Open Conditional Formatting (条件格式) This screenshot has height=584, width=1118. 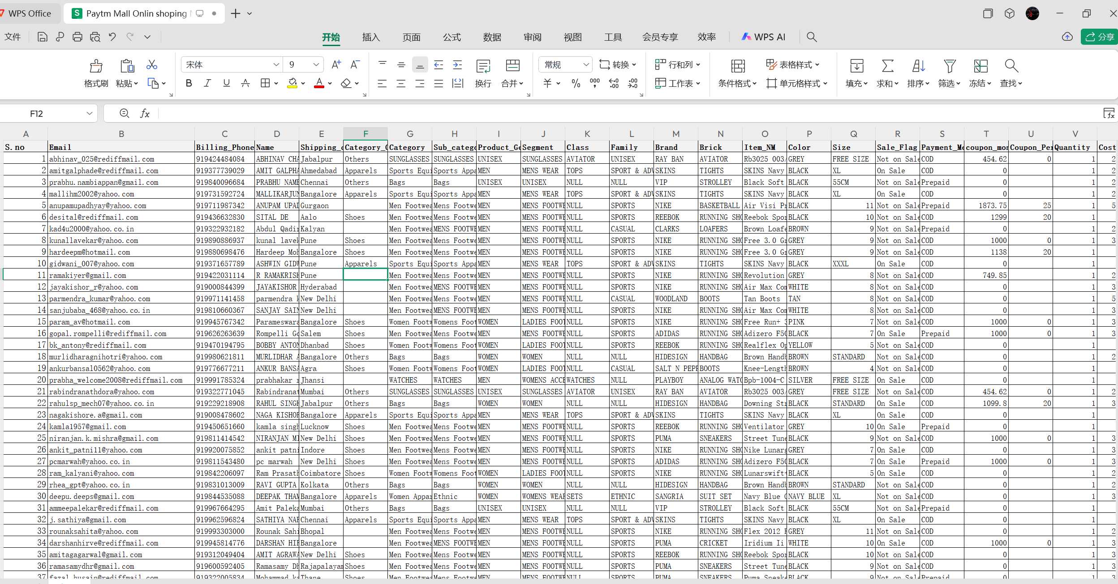click(x=737, y=73)
